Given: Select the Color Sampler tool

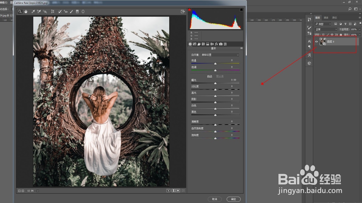Looking at the screenshot, I should pos(39,12).
